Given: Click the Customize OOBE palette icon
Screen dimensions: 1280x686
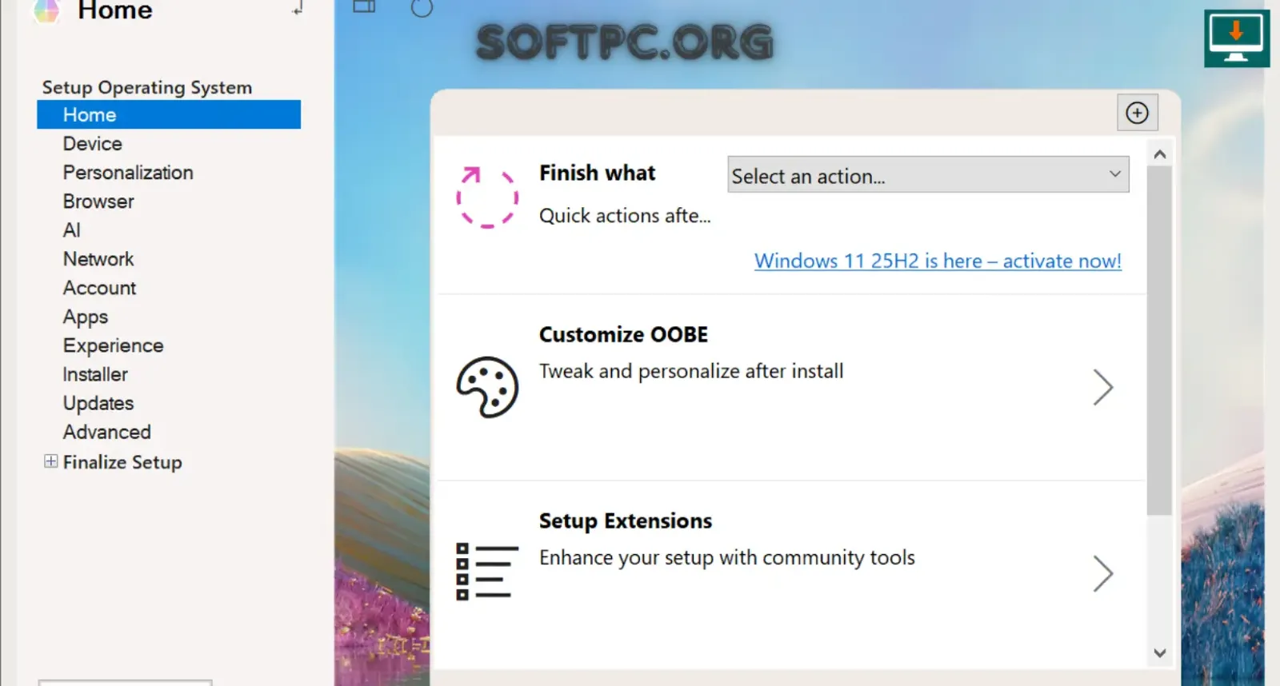Looking at the screenshot, I should point(487,387).
